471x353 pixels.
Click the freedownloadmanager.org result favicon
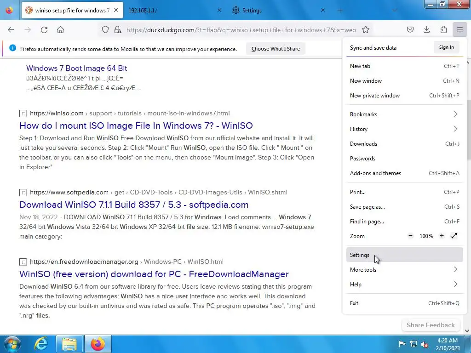(23, 262)
